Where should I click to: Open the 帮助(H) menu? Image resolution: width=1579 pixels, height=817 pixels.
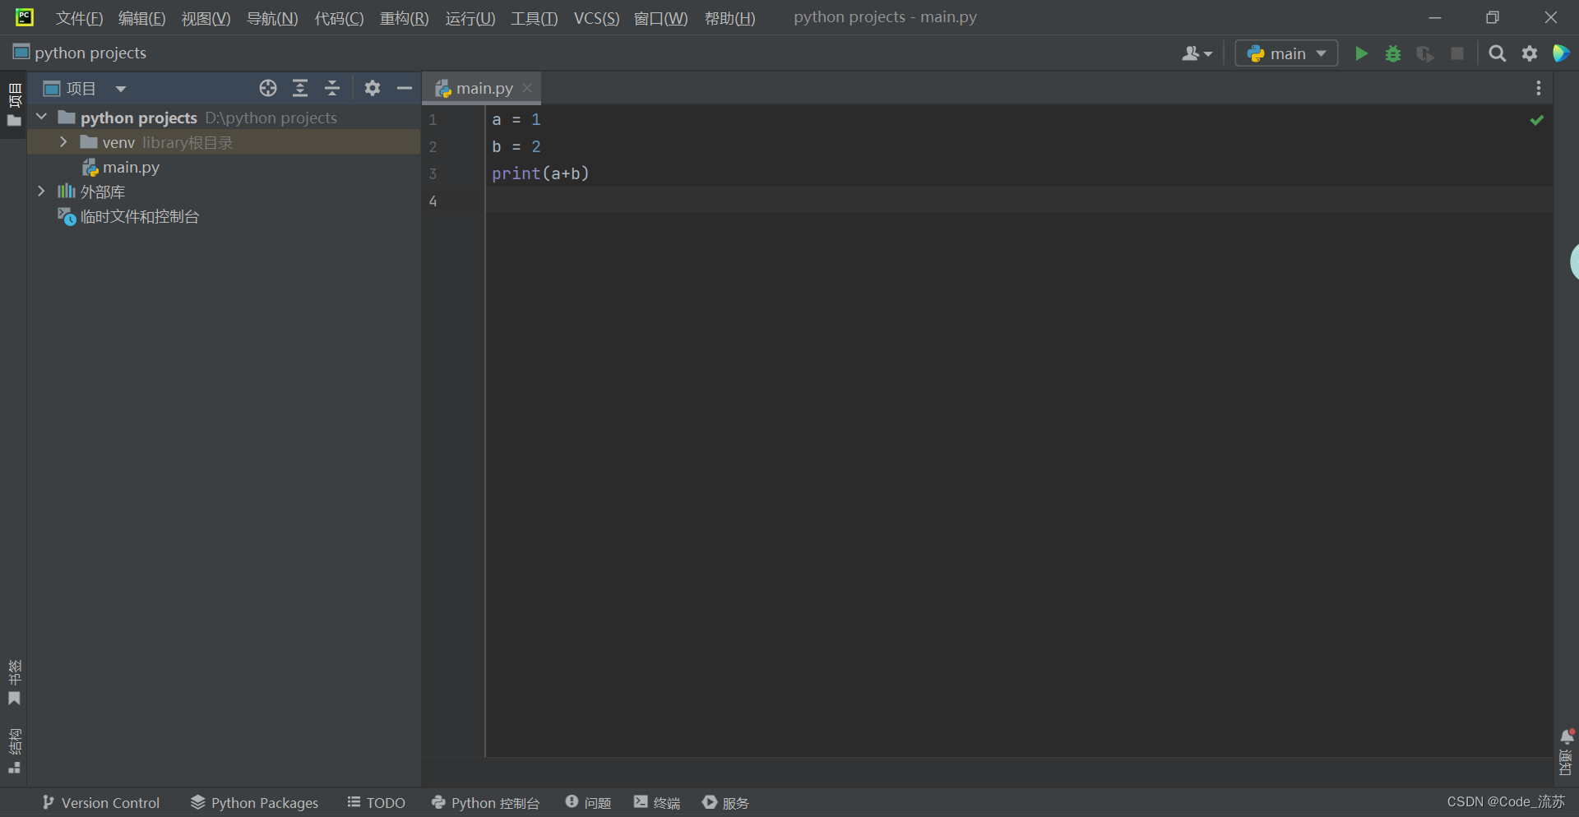point(729,18)
